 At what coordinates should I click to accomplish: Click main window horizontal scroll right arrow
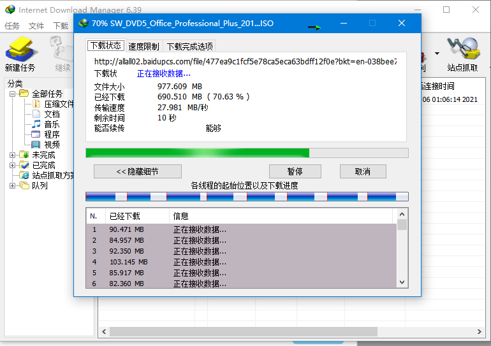point(480,331)
